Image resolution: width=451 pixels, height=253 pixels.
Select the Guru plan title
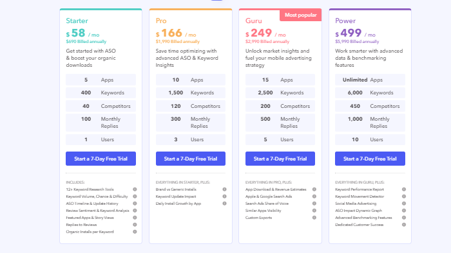[x=253, y=21]
